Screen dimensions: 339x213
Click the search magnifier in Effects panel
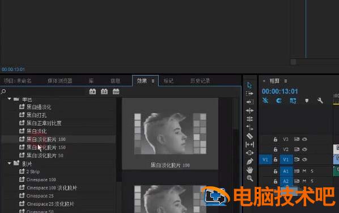[3, 91]
